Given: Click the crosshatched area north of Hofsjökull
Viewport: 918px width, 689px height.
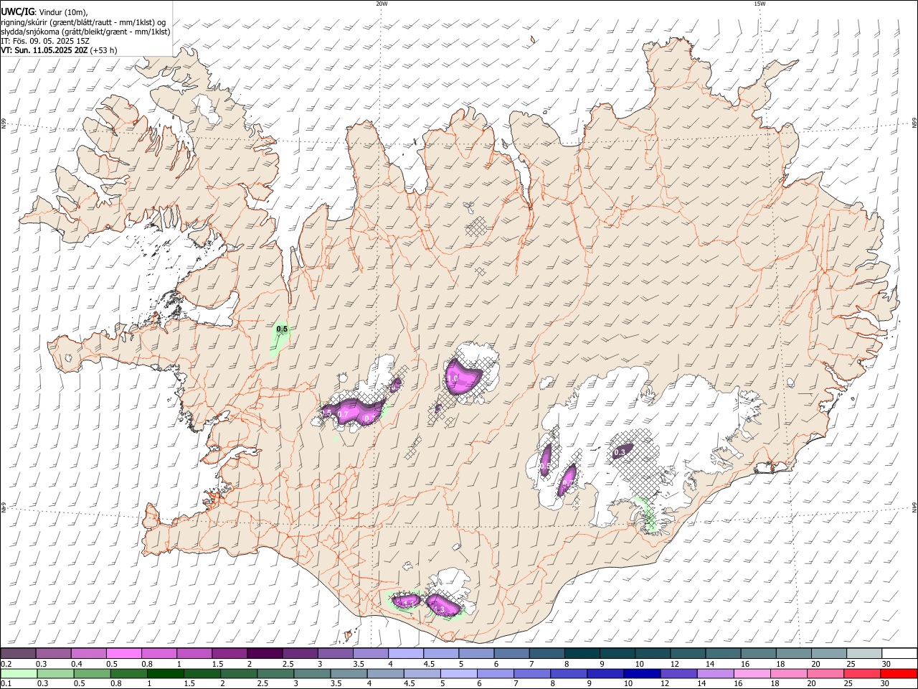Looking at the screenshot, I should (x=476, y=228).
